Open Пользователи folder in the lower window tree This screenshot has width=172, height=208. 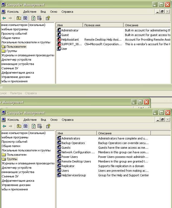(x=16, y=155)
